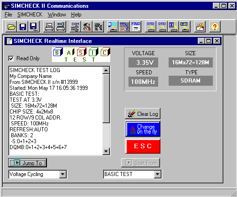Click the Voltage Cycling combo box text
The height and width of the screenshot is (197, 237).
[26, 174]
